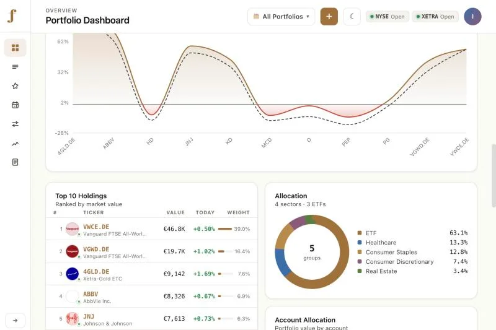Click the €46.8K value cell
This screenshot has width=496, height=330.
[x=174, y=229]
